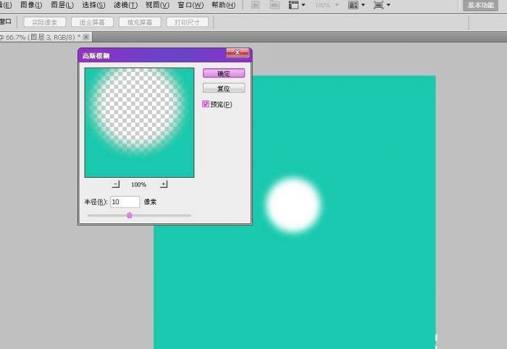Click the 实际像素 button
507x349 pixels.
pyautogui.click(x=45, y=22)
